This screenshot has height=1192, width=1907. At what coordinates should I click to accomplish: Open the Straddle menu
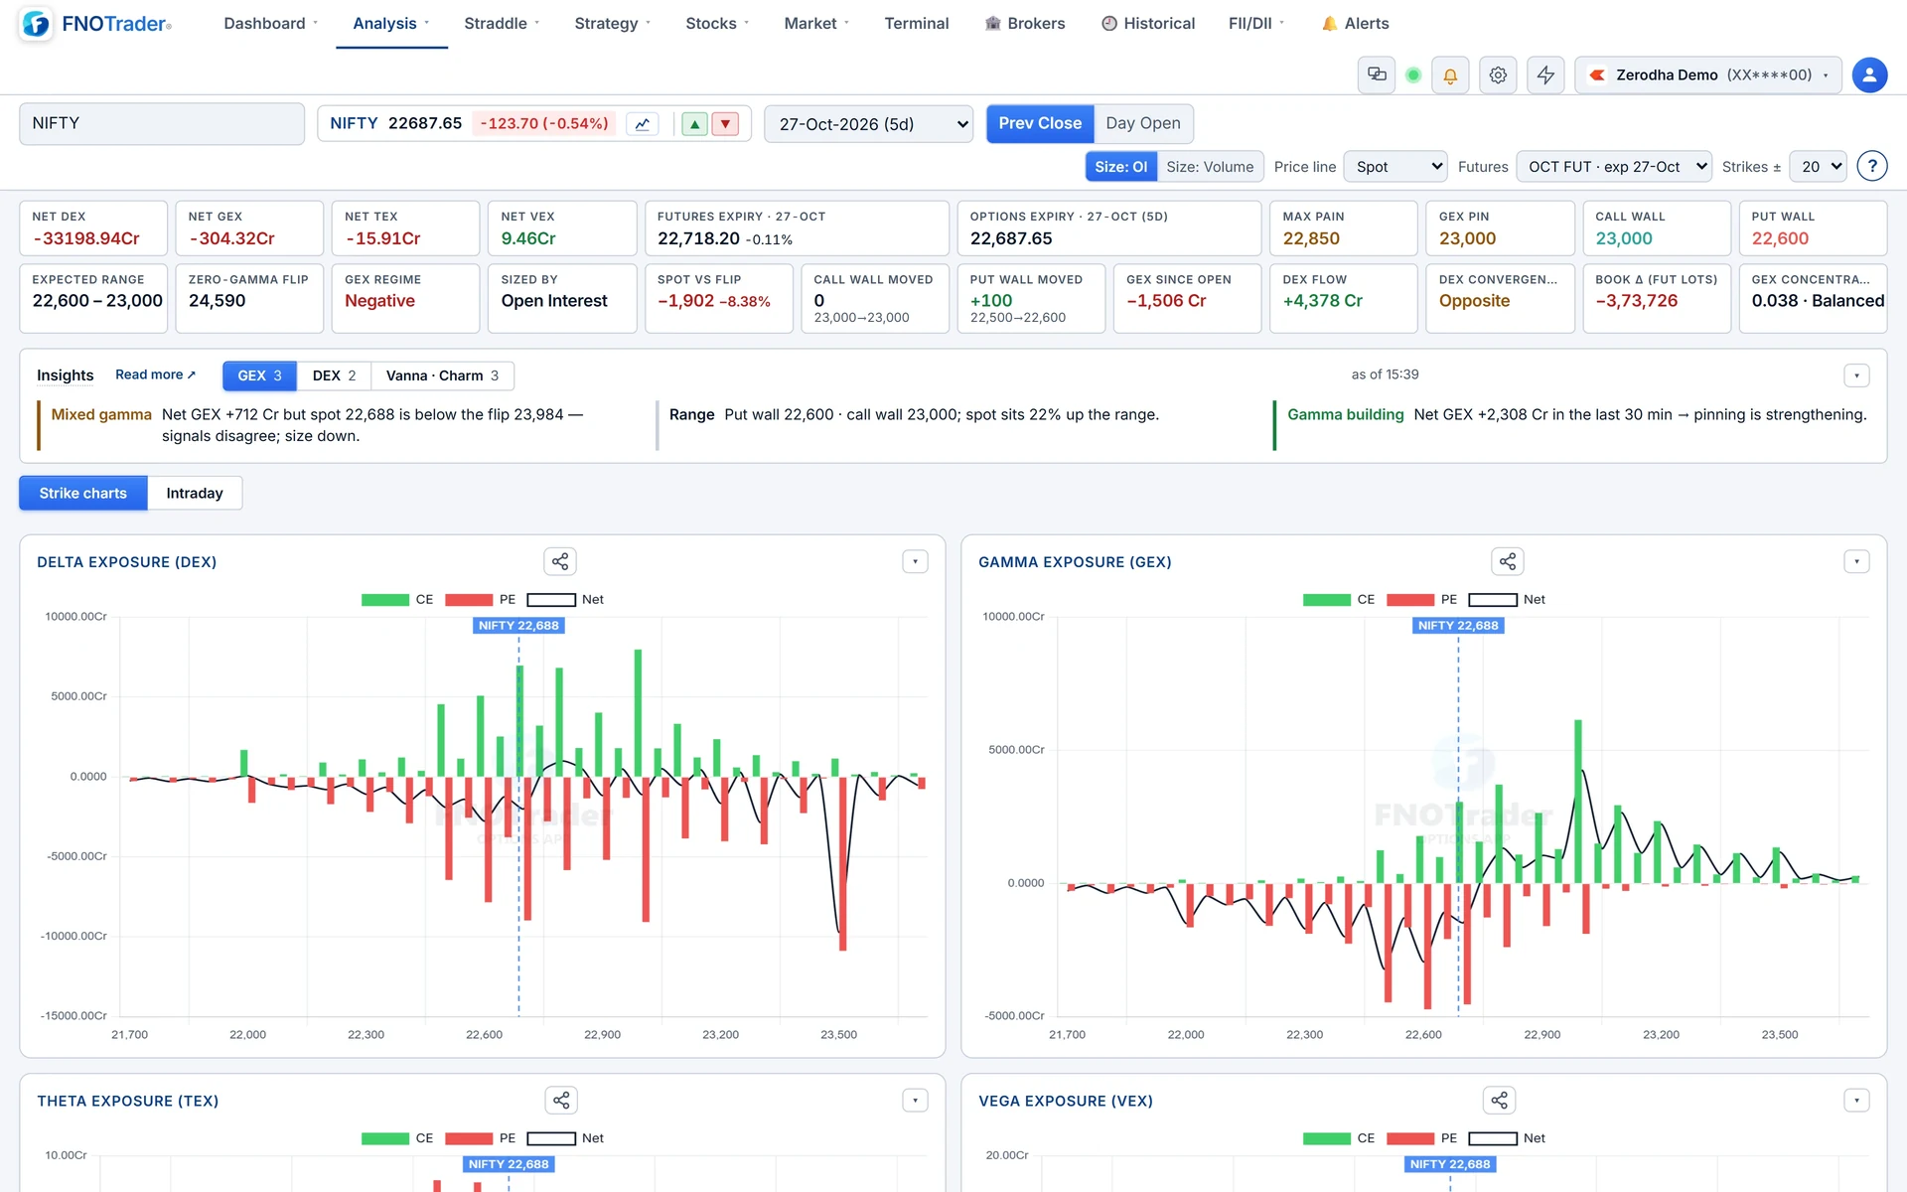coord(502,24)
